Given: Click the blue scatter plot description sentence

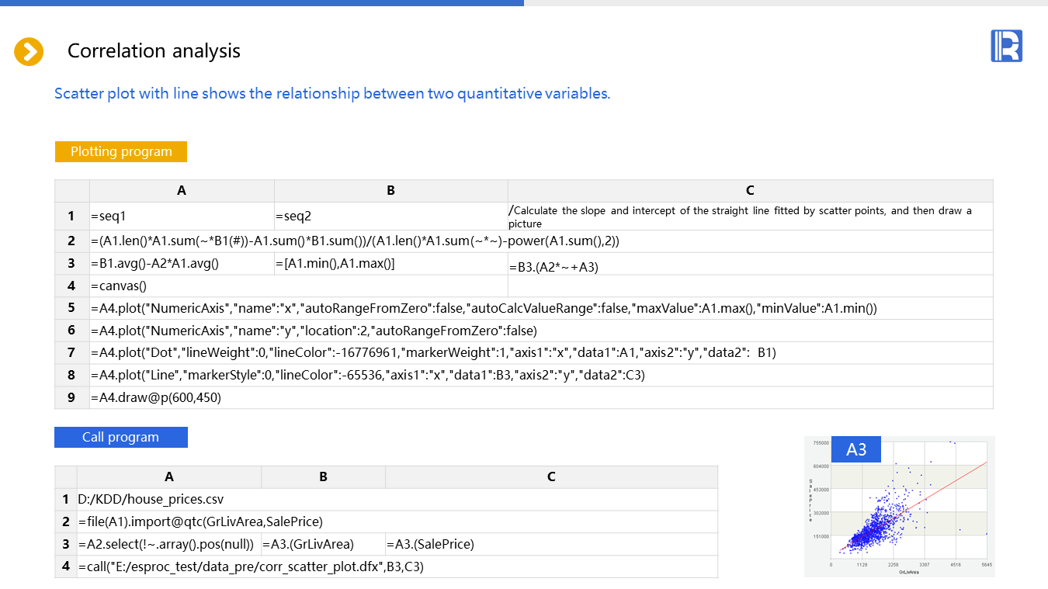Looking at the screenshot, I should point(332,94).
